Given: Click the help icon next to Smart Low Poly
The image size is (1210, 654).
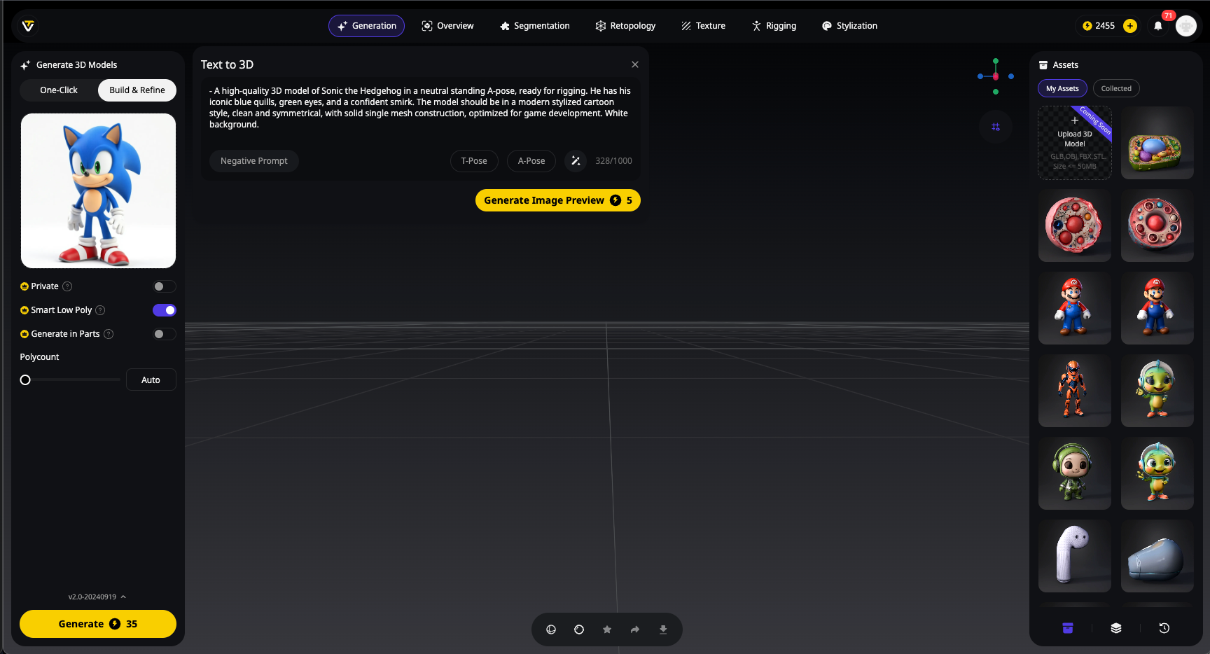Looking at the screenshot, I should pyautogui.click(x=100, y=310).
